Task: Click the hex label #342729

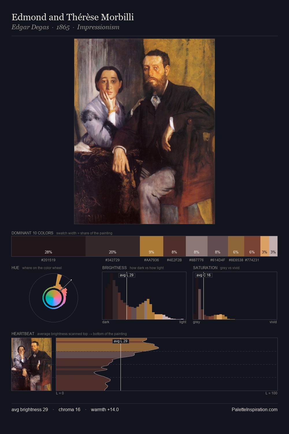Action: [x=112, y=260]
